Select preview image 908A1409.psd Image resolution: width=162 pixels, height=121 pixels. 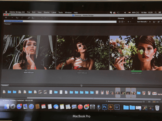click(x=29, y=52)
